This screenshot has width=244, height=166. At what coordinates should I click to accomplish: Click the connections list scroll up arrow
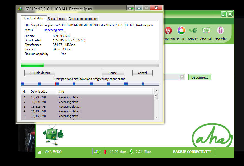click(156, 91)
